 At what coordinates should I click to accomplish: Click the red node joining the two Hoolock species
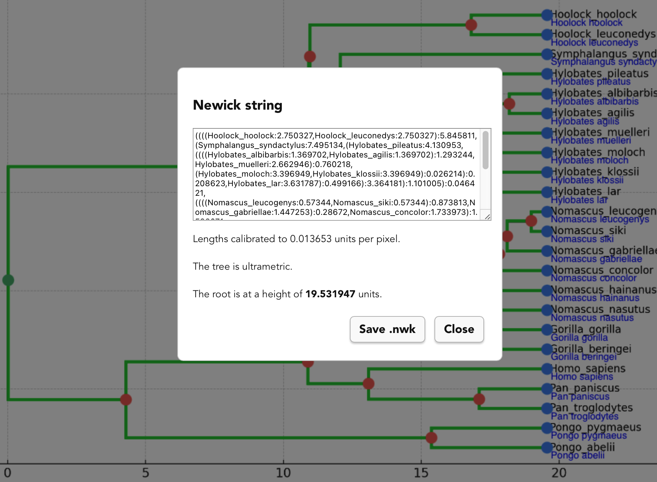coord(471,25)
